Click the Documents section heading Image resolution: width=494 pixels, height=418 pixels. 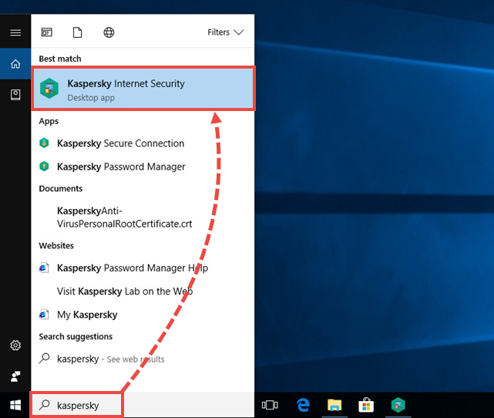[x=61, y=188]
